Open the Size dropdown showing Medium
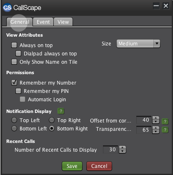 click(x=138, y=44)
